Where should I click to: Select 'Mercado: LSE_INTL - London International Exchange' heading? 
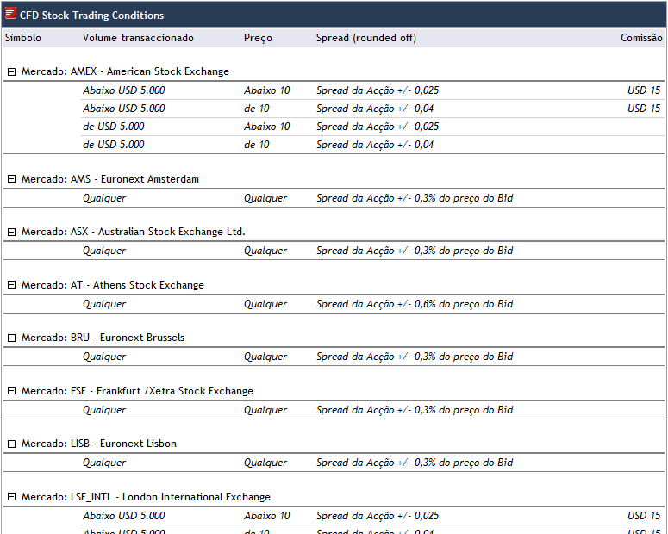tap(147, 497)
